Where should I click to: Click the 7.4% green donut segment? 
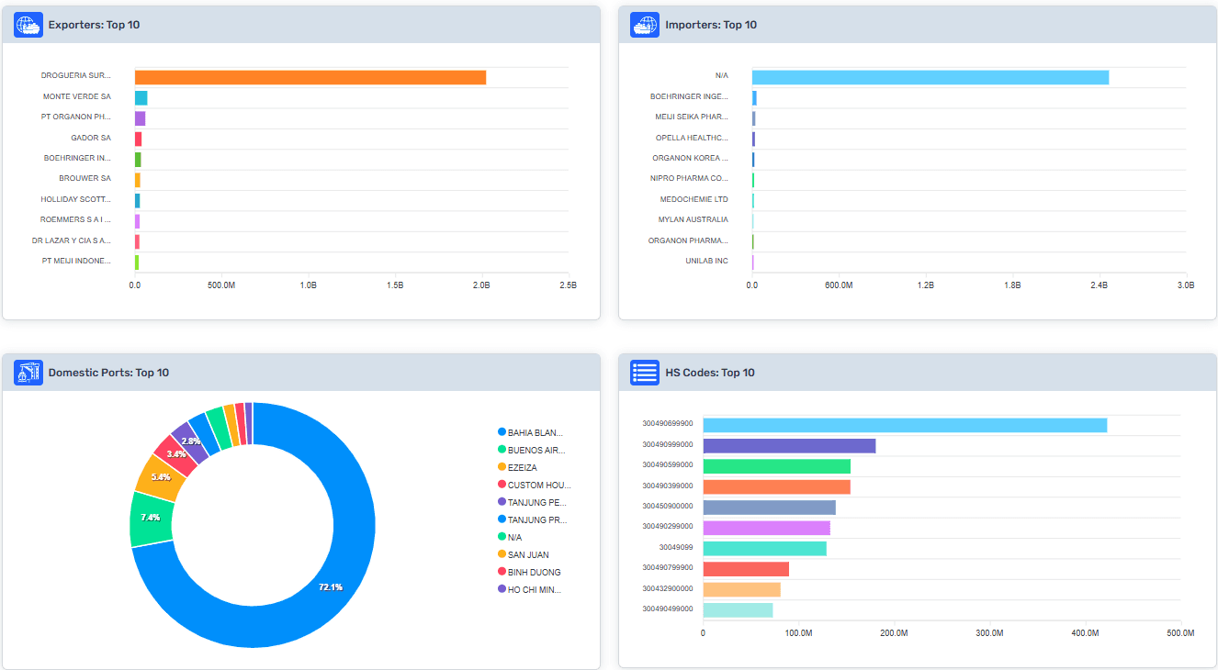(152, 519)
